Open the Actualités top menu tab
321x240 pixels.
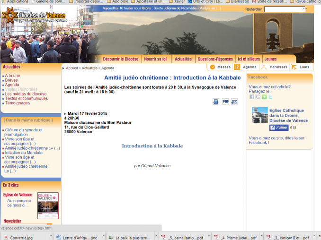pos(183,59)
